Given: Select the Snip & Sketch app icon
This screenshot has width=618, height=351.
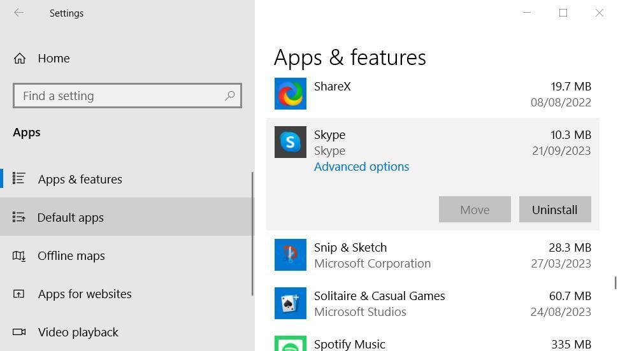Looking at the screenshot, I should tap(291, 254).
